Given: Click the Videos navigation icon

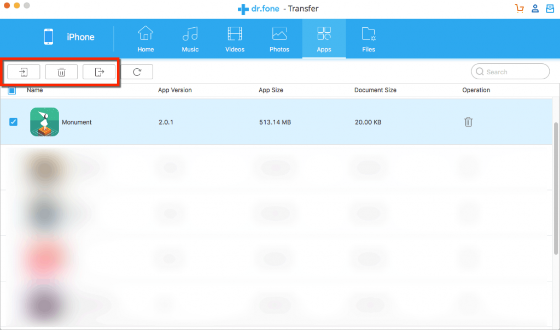Looking at the screenshot, I should pos(235,37).
